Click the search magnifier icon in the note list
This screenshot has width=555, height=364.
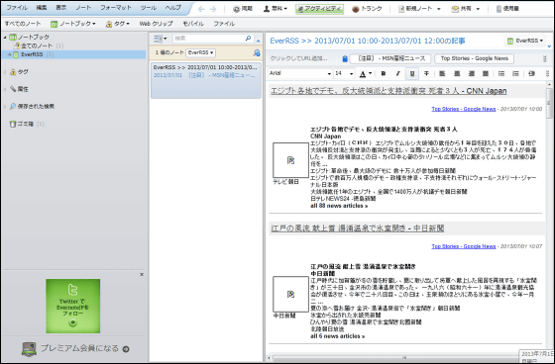248,39
